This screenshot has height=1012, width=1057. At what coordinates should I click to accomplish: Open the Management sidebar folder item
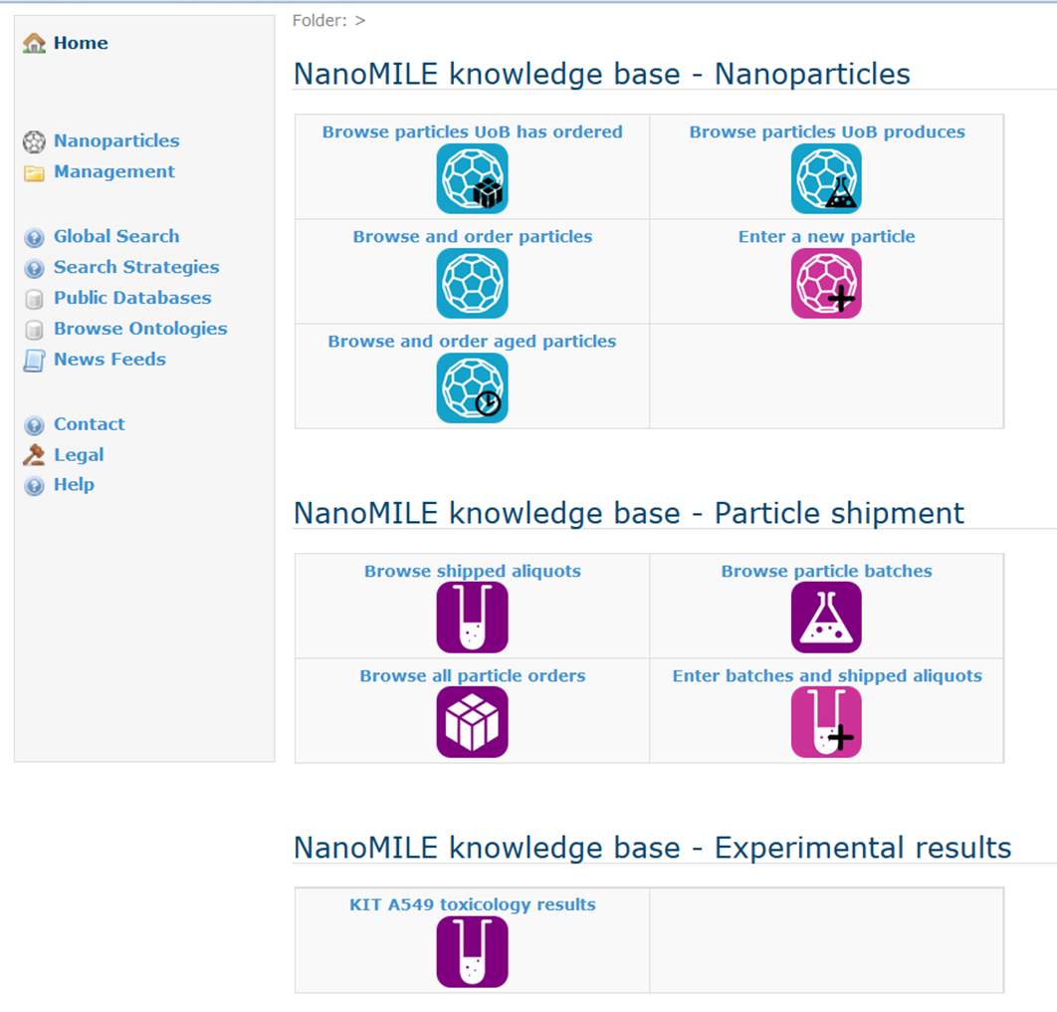pos(113,171)
